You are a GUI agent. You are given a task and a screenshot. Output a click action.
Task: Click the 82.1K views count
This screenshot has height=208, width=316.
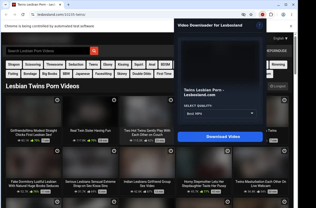pyautogui.click(x=23, y=141)
